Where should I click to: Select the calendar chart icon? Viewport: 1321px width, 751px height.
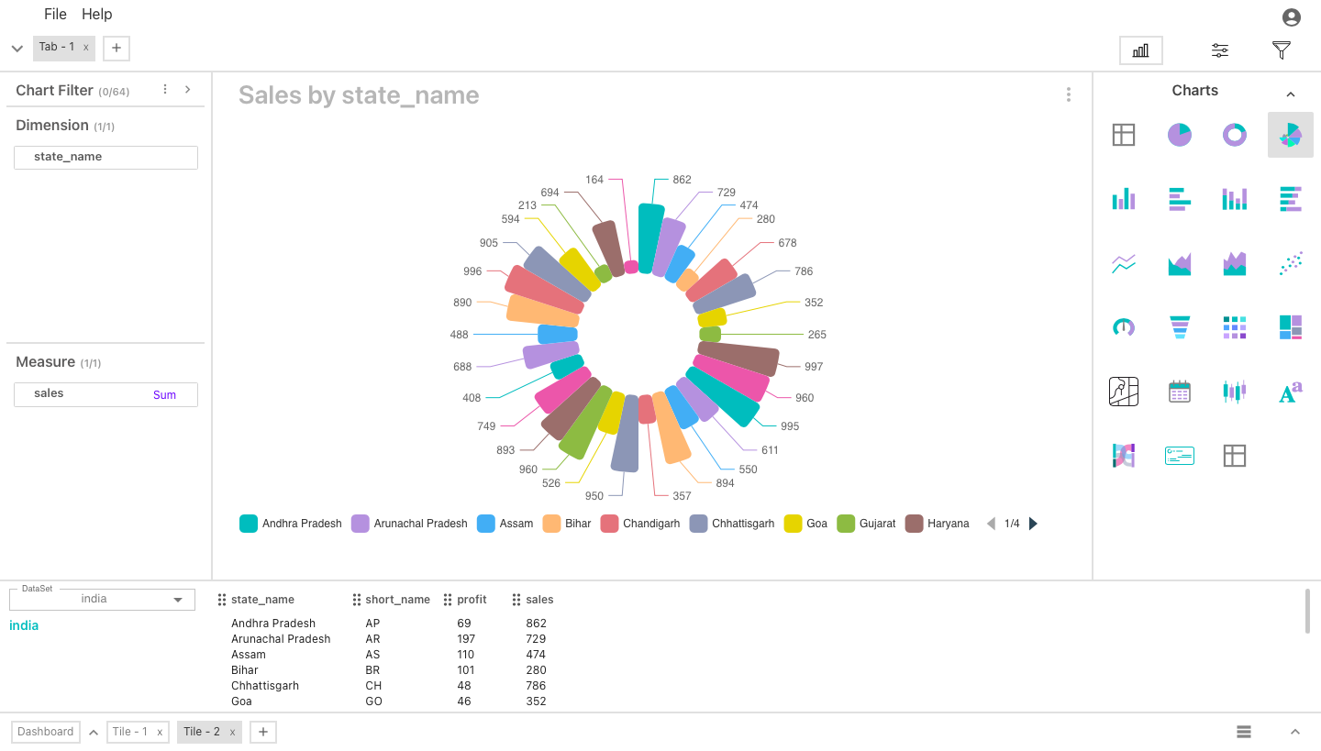tap(1179, 392)
